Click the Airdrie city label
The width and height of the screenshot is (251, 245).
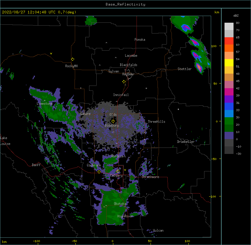click(118, 156)
